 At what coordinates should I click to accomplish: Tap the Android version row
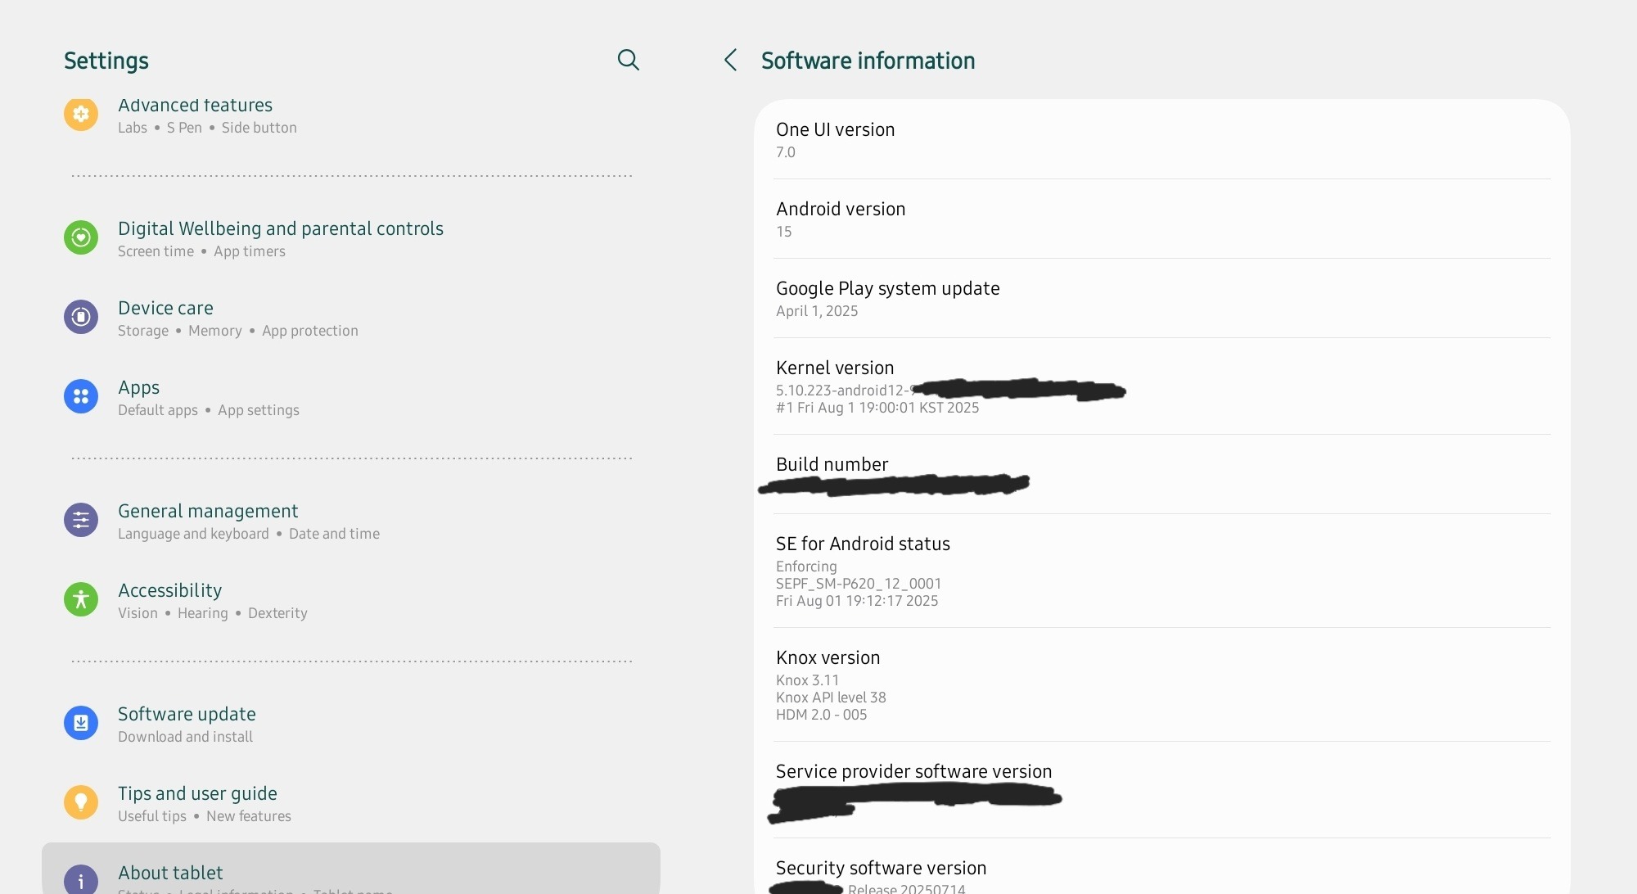coord(1161,219)
